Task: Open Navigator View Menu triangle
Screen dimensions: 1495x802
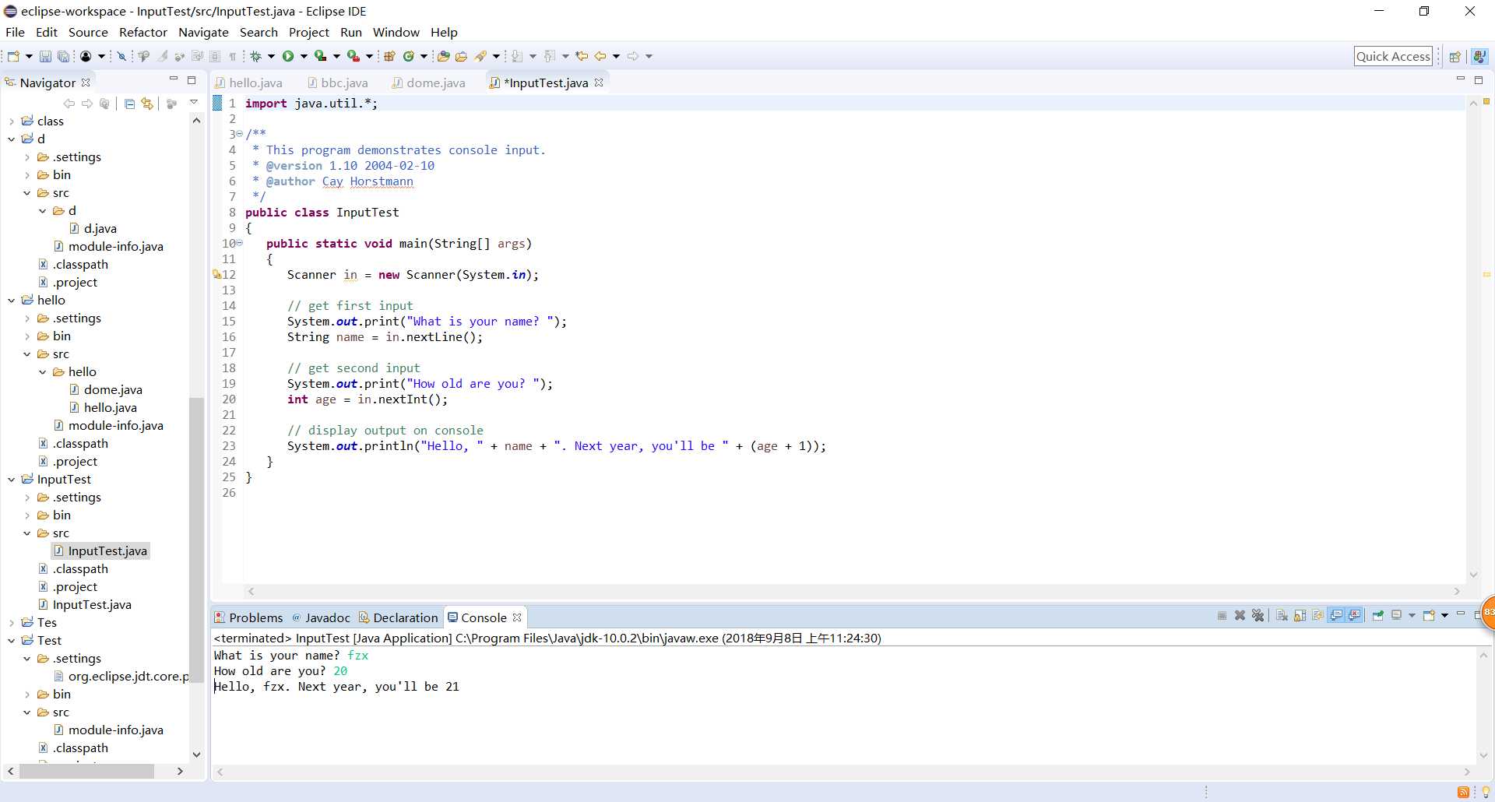Action: tap(194, 102)
